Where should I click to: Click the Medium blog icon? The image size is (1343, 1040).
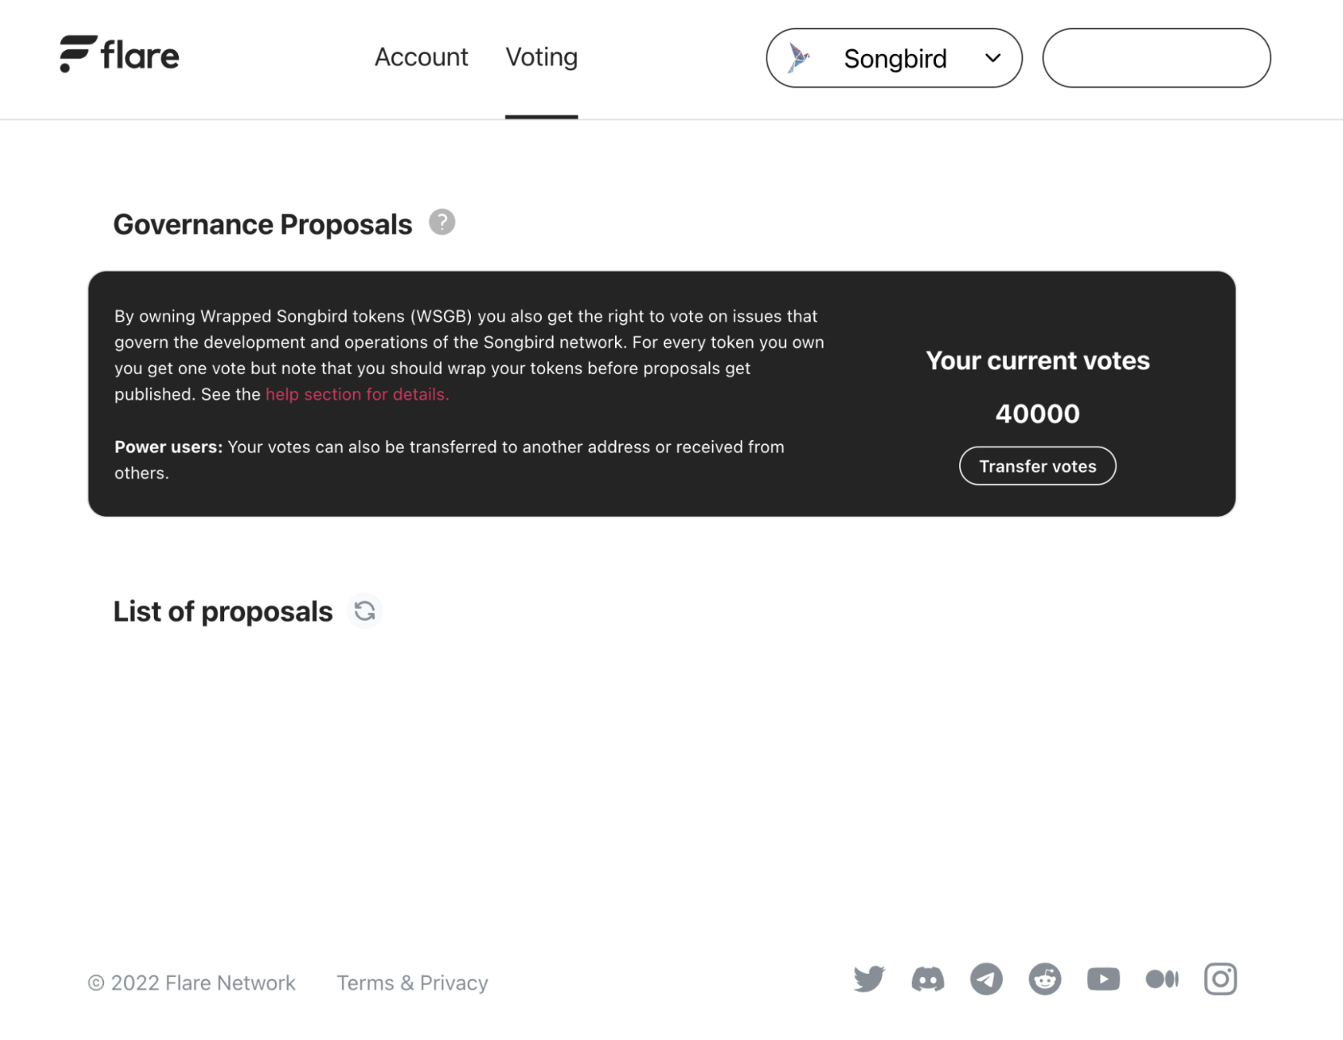[1162, 979]
